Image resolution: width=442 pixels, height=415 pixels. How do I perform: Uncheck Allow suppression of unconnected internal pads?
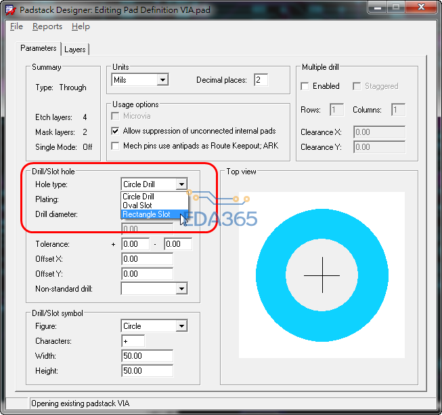115,131
